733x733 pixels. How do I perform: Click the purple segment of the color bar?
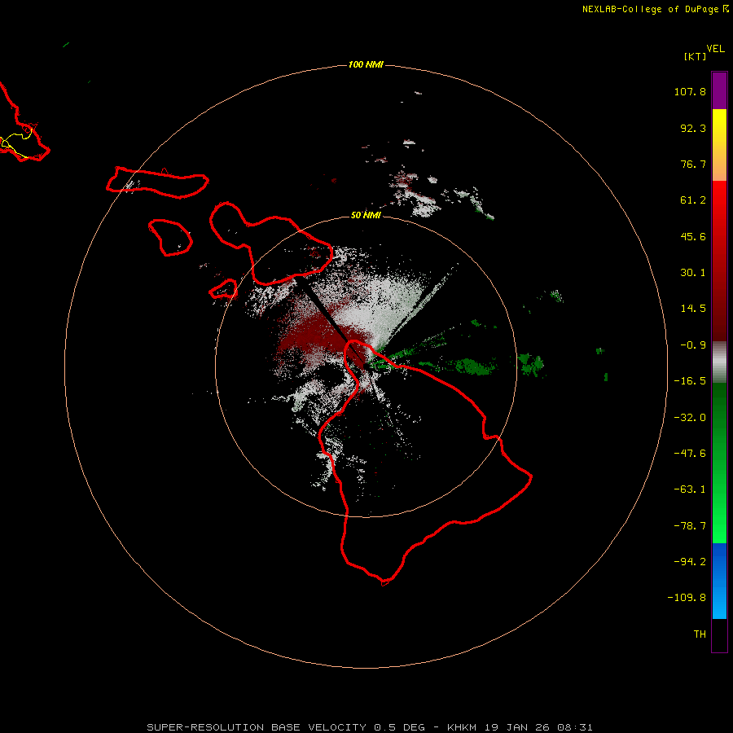click(x=719, y=90)
